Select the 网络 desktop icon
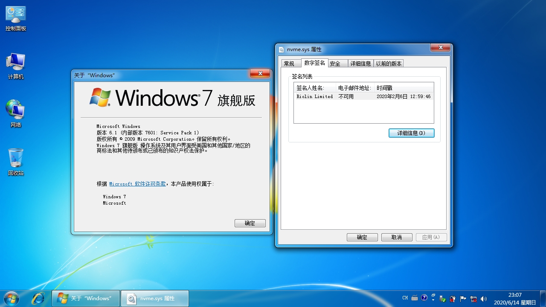Image resolution: width=546 pixels, height=307 pixels. pos(16,114)
